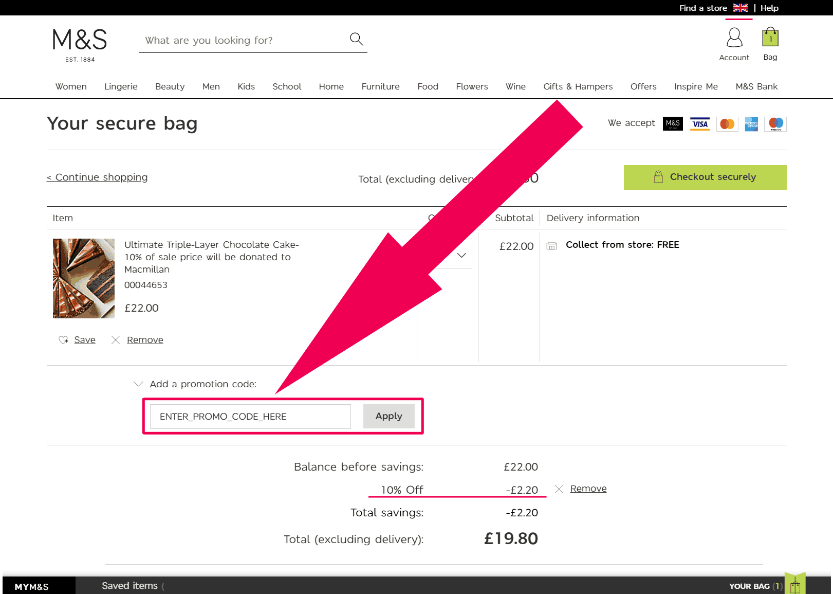Click the M&S card payment icon

click(673, 123)
